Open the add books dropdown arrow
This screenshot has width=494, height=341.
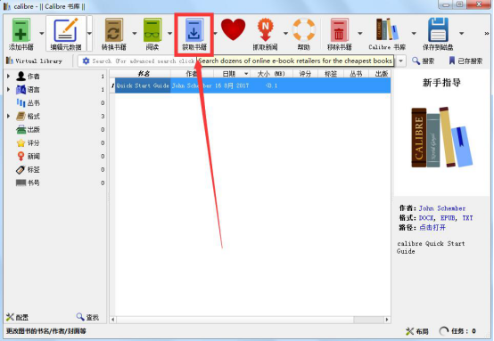pos(42,33)
